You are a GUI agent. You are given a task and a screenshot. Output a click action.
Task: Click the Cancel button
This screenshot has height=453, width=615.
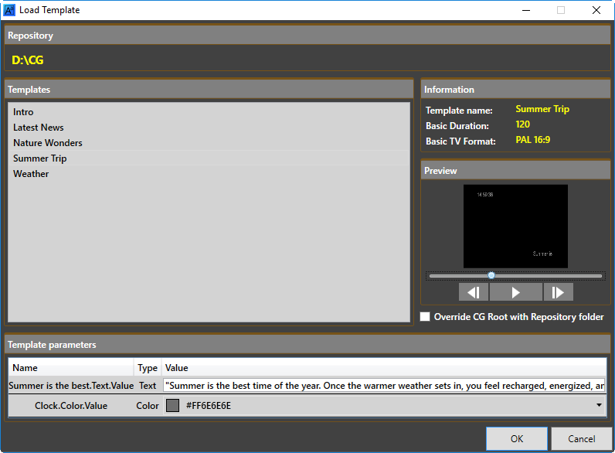point(581,438)
